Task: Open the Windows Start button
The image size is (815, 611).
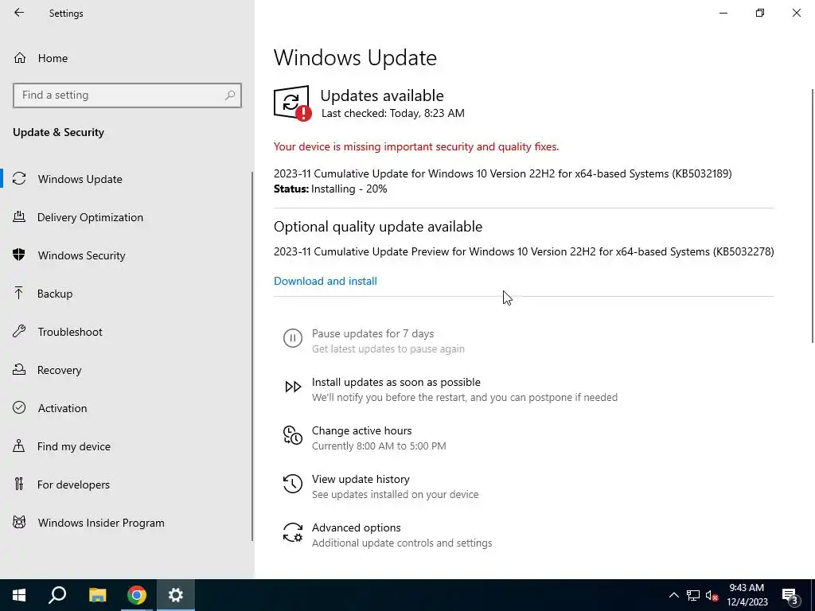Action: tap(19, 595)
